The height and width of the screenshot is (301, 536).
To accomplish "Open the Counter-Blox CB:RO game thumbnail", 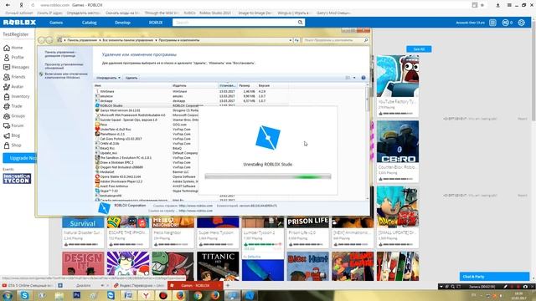I will [398, 141].
